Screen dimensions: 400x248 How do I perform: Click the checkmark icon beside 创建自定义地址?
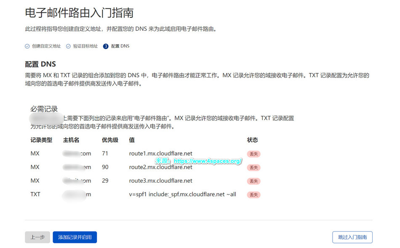pos(27,46)
